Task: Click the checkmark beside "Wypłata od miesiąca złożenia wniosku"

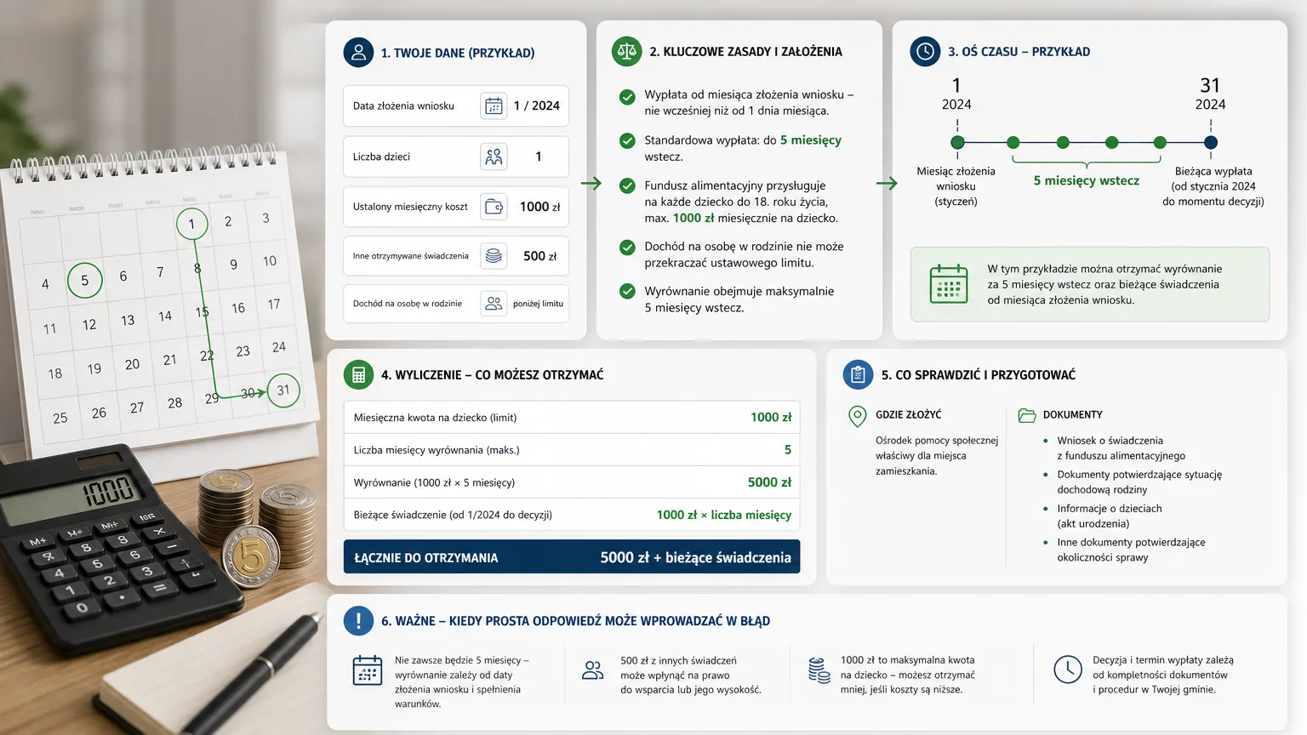Action: [627, 97]
